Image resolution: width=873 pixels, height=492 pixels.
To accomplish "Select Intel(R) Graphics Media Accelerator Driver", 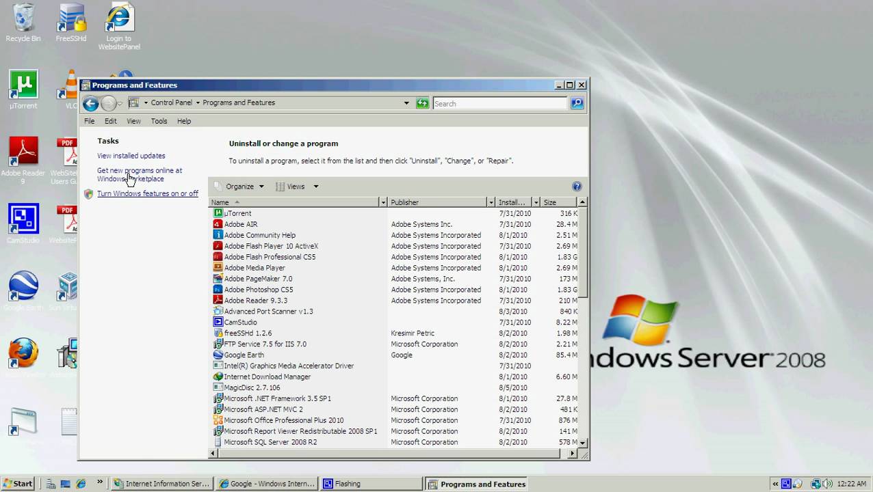I will tap(395, 366).
